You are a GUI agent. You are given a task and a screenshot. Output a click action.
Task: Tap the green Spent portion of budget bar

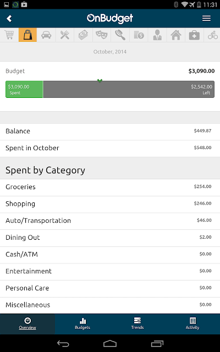click(x=24, y=89)
